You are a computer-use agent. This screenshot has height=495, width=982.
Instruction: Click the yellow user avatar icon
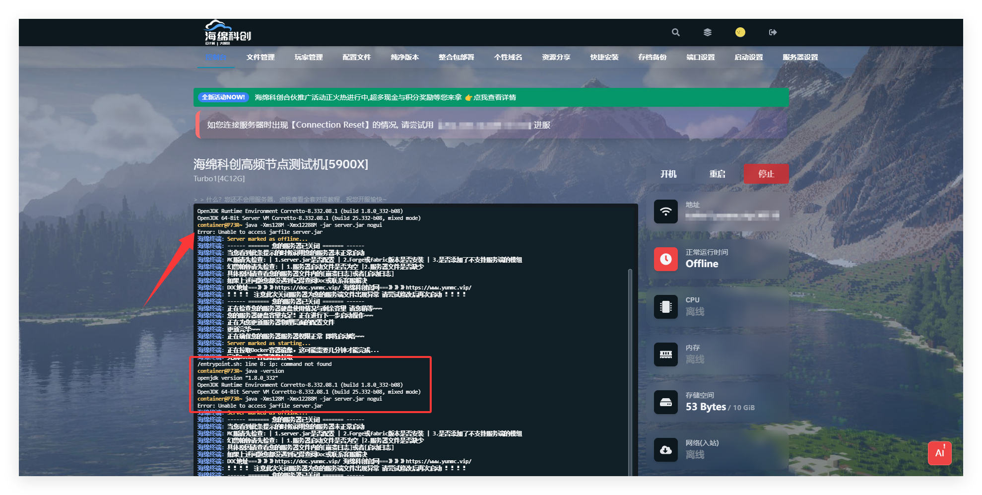tap(740, 32)
